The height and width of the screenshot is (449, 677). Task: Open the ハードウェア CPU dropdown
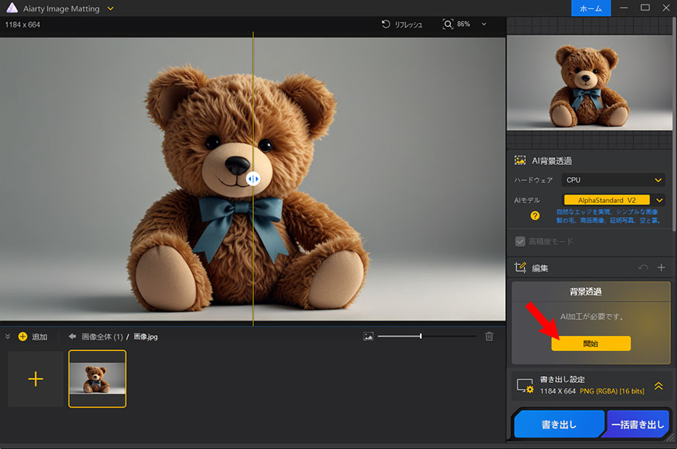pos(613,180)
